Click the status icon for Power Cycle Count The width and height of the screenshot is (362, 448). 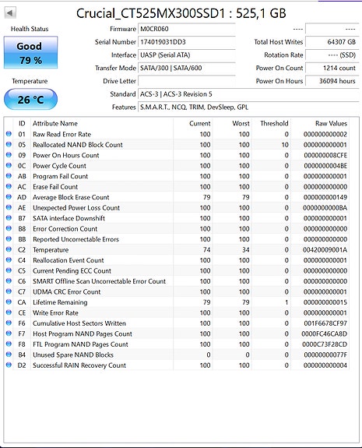[x=9, y=165]
